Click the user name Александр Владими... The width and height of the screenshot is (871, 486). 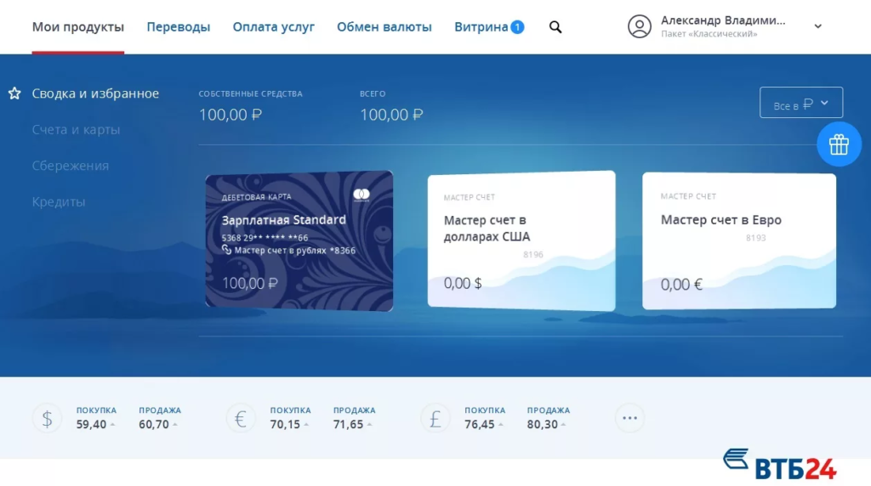coord(723,20)
